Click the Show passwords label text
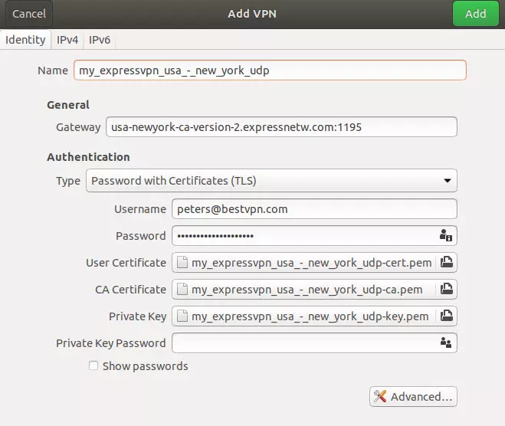 pos(146,366)
